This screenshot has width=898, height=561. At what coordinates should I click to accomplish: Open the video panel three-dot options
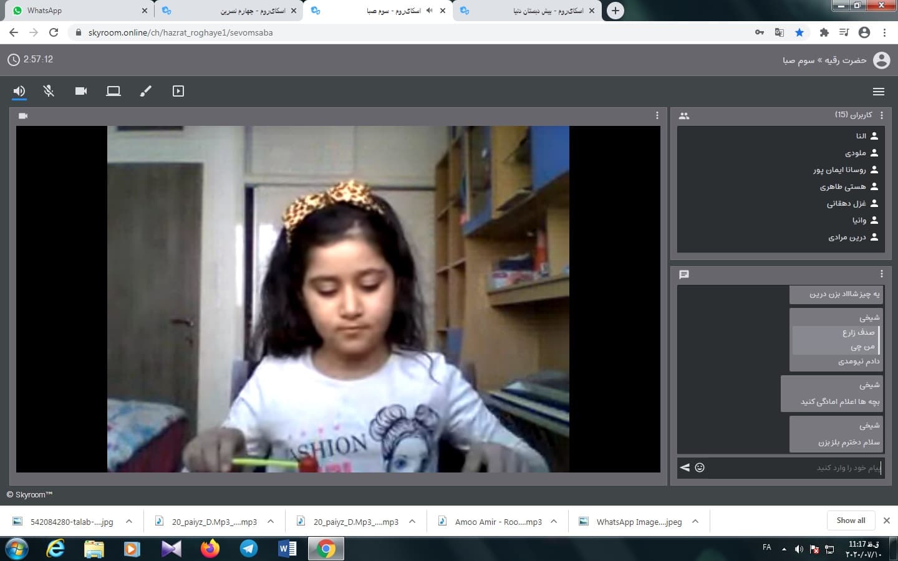(657, 115)
